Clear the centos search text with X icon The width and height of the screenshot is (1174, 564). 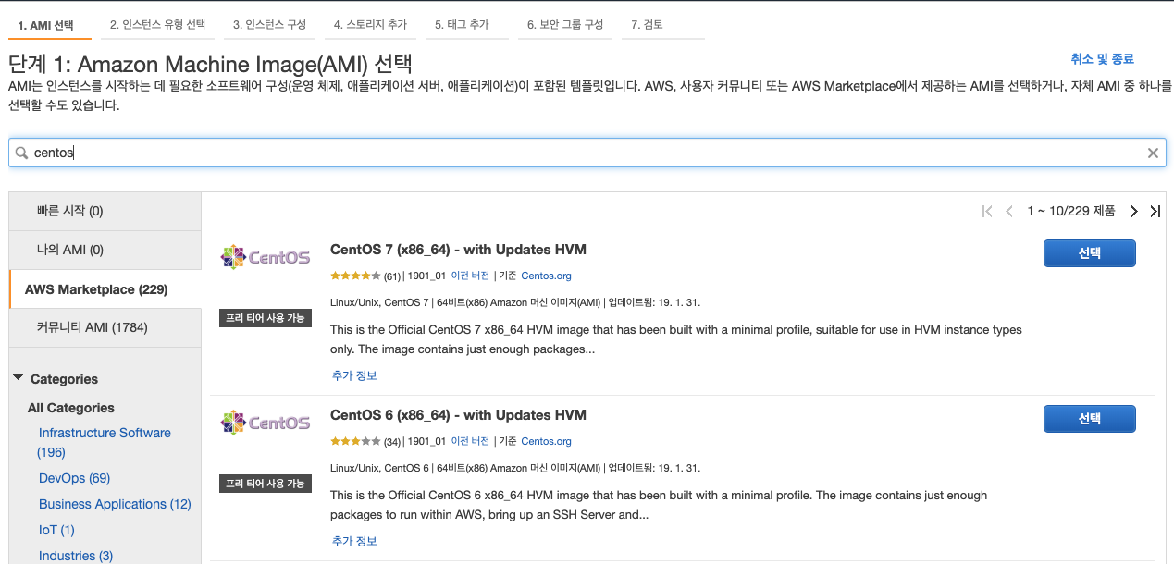click(1153, 153)
